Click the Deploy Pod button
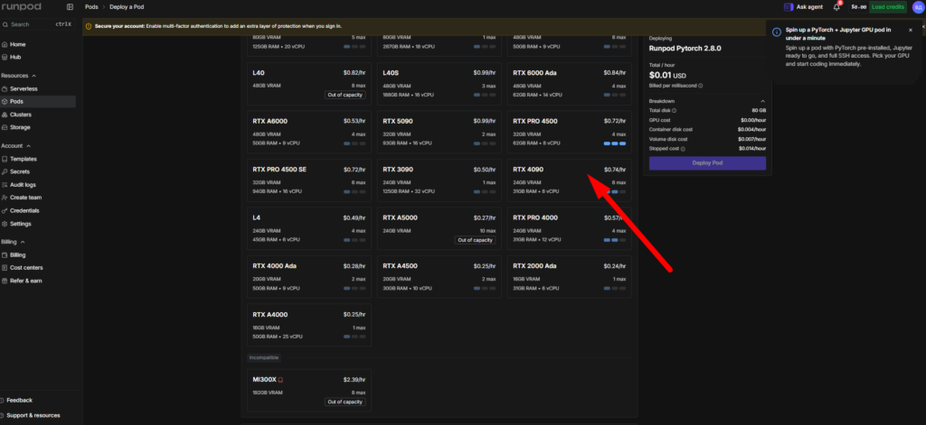Screen dimensions: 926x425 (707, 163)
